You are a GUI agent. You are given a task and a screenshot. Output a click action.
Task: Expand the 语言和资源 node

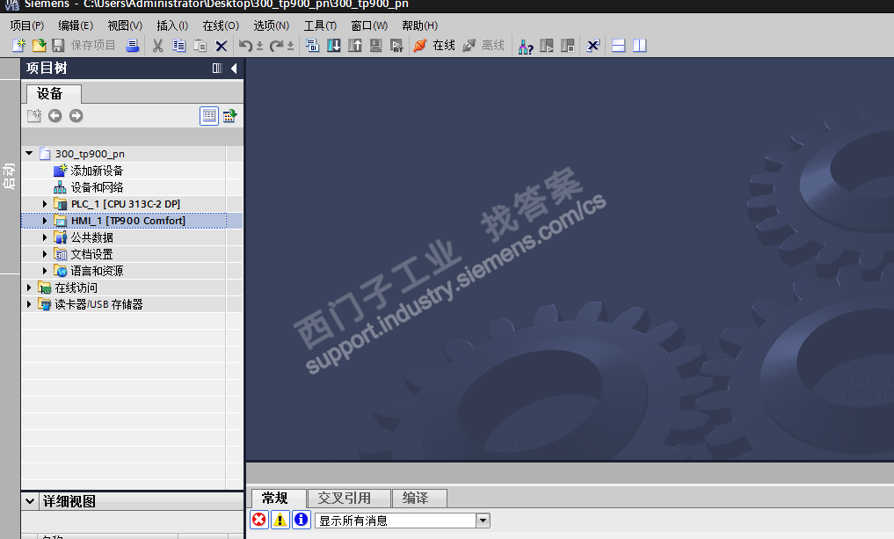(45, 270)
